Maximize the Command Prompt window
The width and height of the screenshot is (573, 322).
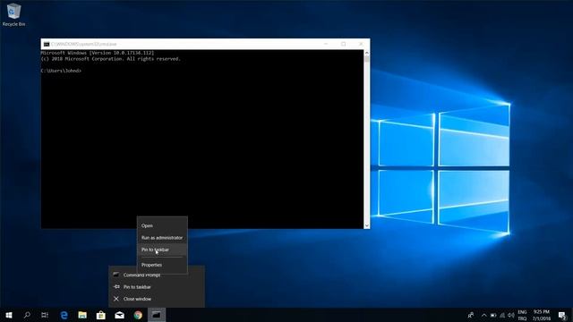pos(343,44)
